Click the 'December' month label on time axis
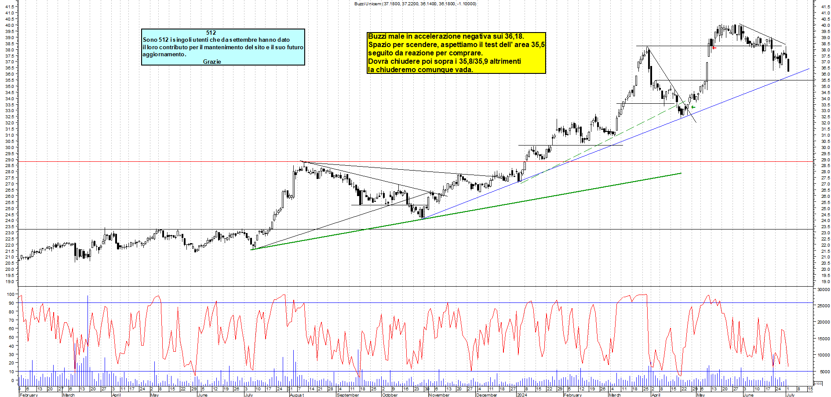Viewport: 831px width, 397px height. click(x=487, y=395)
